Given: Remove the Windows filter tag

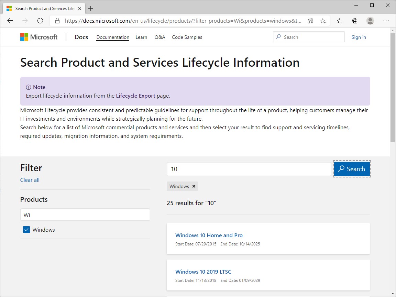Looking at the screenshot, I should pyautogui.click(x=194, y=186).
